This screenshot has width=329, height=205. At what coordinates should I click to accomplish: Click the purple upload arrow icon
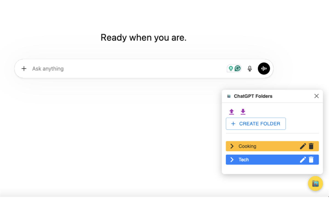coord(232,112)
